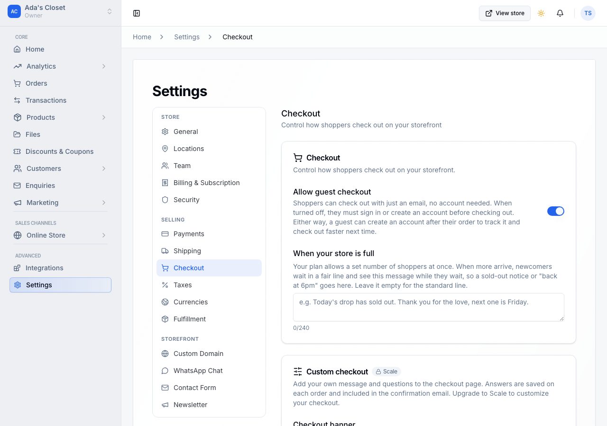
Task: Expand the Products submenu chevron
Action: [x=103, y=117]
